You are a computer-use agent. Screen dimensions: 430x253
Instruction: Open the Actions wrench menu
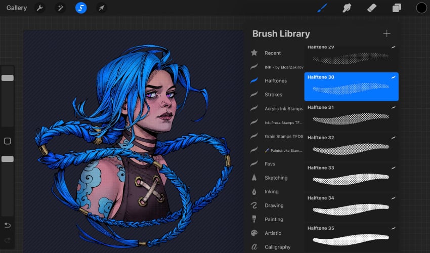click(x=40, y=8)
